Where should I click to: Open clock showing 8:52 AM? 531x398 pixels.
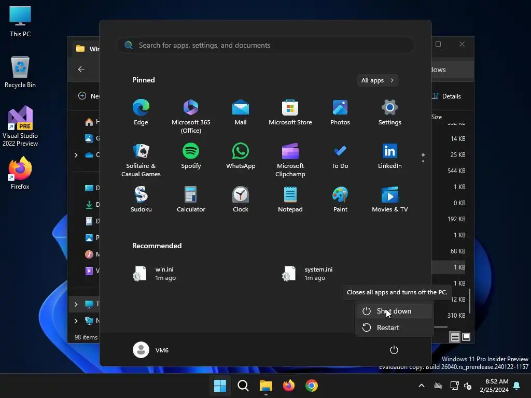click(x=494, y=386)
